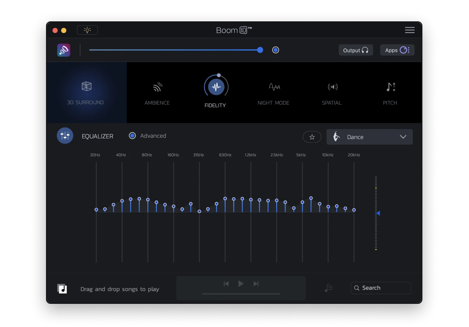This screenshot has height=327, width=469.
Task: Expand presets with the chevron arrow
Action: click(x=403, y=137)
